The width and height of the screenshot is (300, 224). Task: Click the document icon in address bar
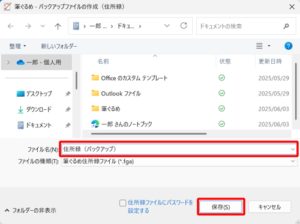[76, 26]
